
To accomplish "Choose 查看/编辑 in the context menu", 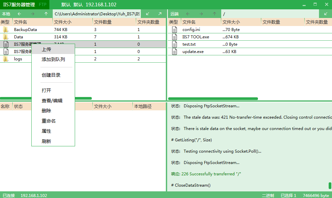I will 53,101.
